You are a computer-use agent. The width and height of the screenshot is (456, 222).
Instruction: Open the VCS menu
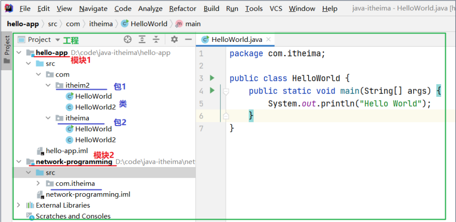[x=276, y=9]
